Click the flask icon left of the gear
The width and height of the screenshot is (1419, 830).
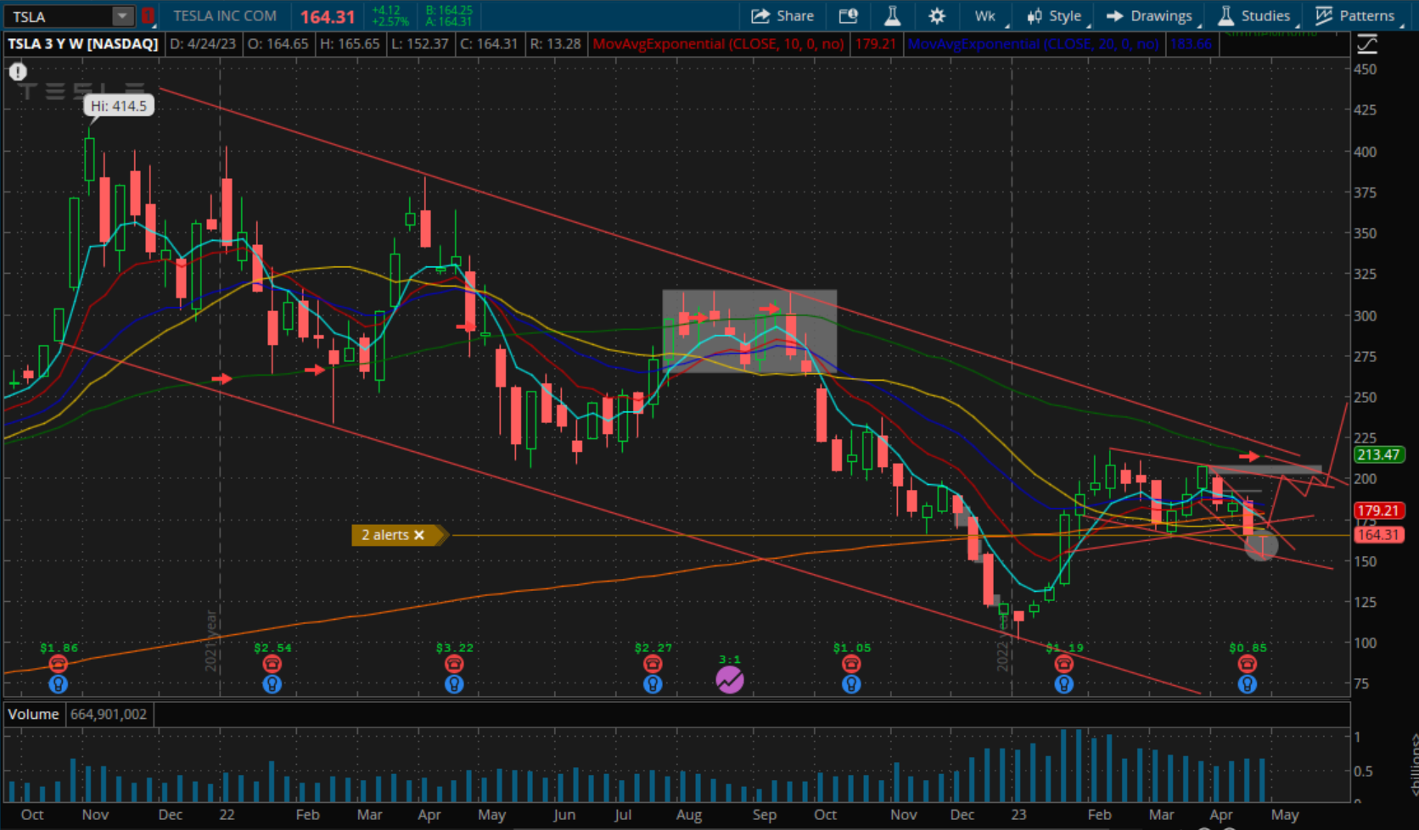[x=892, y=16]
